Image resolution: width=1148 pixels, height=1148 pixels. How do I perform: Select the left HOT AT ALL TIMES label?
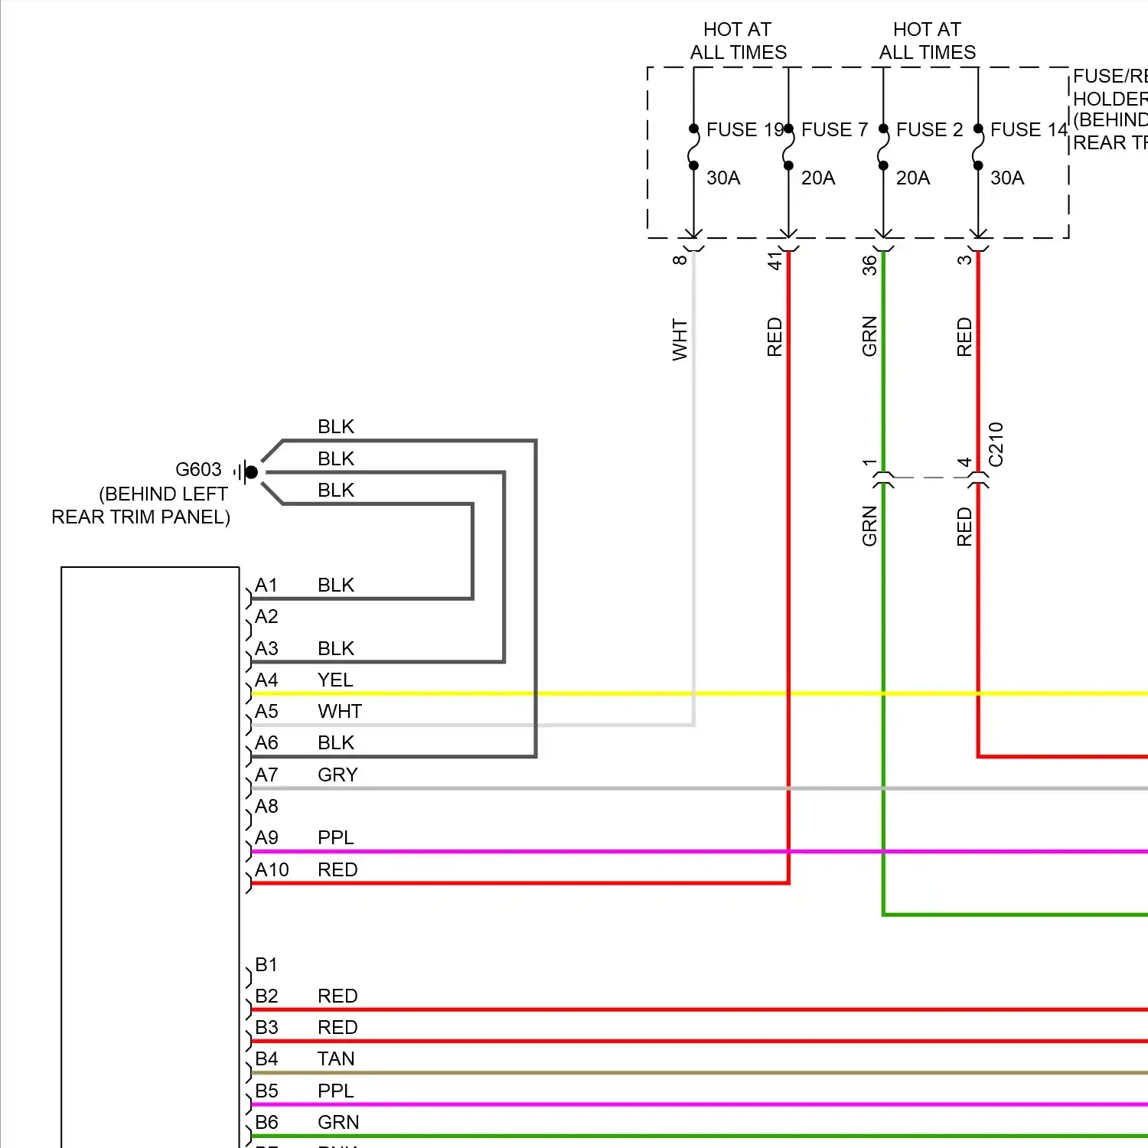tap(737, 41)
